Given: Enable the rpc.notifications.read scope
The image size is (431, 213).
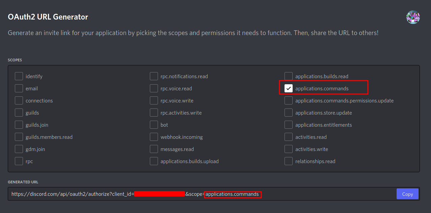Looking at the screenshot, I should (154, 76).
